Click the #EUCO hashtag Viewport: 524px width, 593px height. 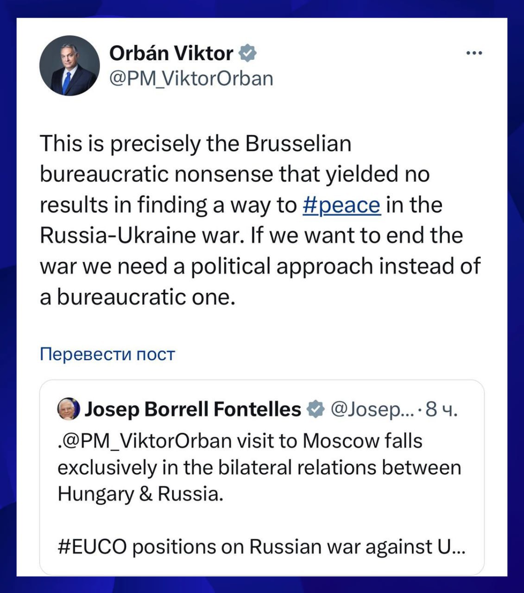pyautogui.click(x=92, y=547)
